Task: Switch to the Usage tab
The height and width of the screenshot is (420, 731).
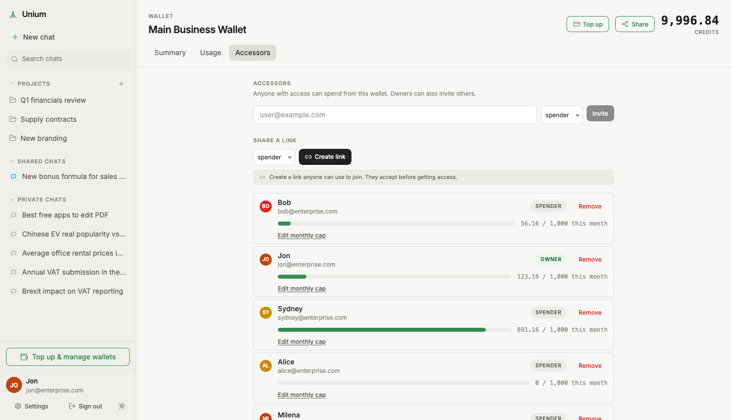Action: [211, 53]
